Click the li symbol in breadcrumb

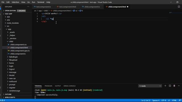coord(81,11)
